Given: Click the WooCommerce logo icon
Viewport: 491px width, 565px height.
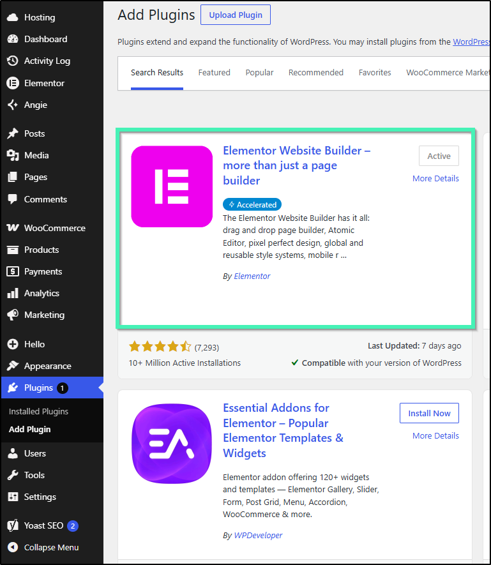Looking at the screenshot, I should tap(13, 228).
